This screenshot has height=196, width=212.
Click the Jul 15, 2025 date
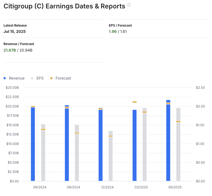click(15, 31)
